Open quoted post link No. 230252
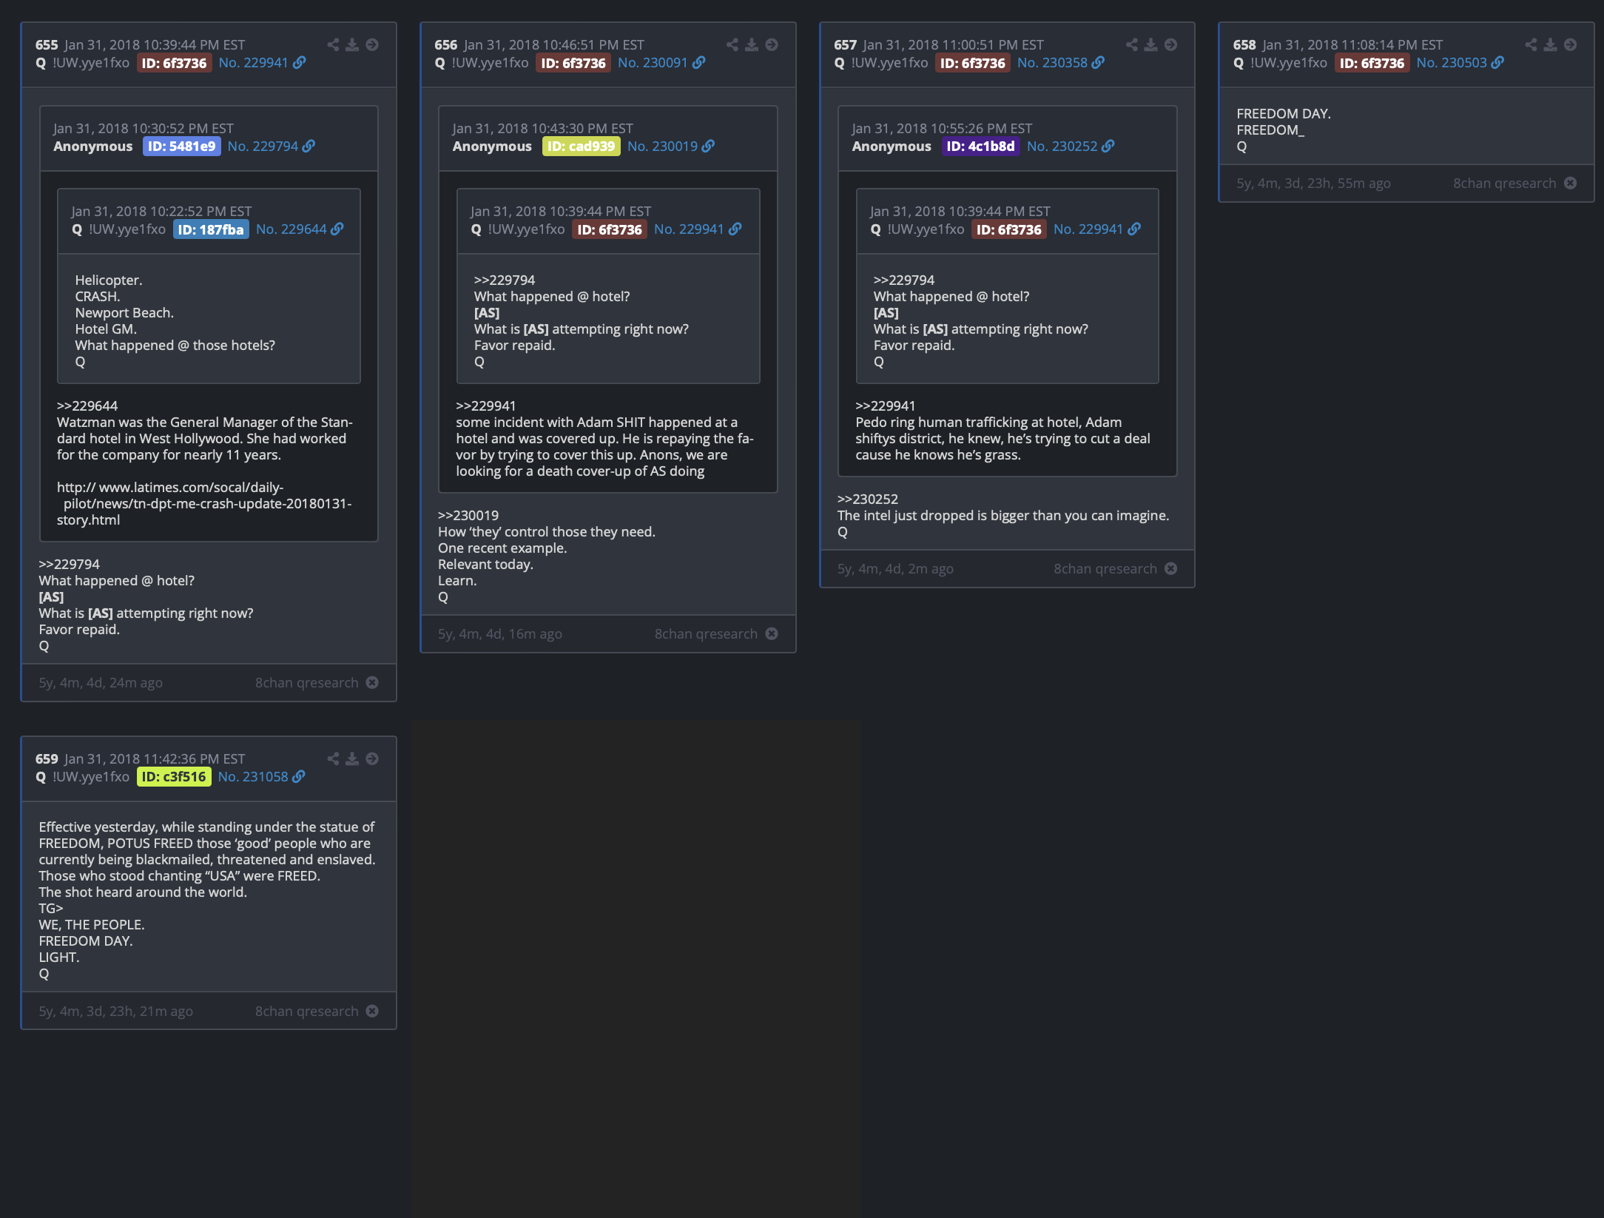Screen dimensions: 1604x1218 [1071, 147]
